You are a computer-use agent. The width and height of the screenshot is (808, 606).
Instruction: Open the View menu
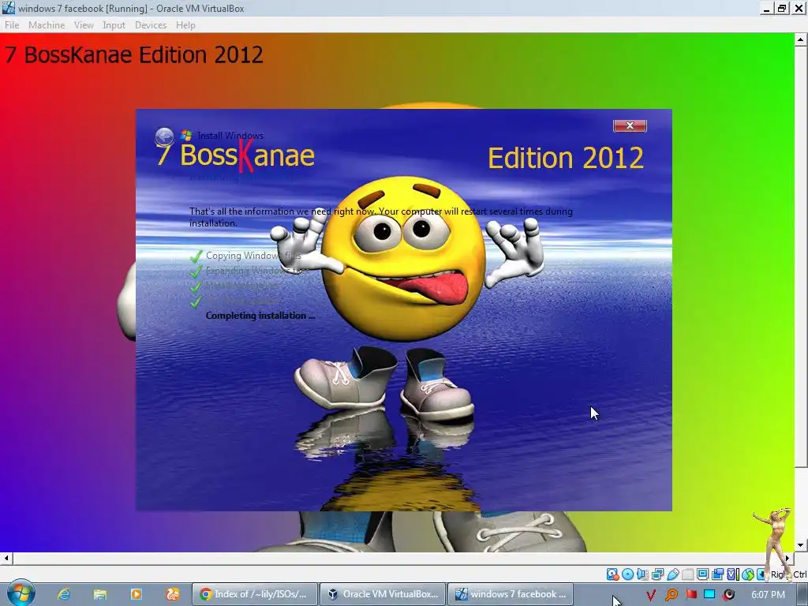click(x=84, y=24)
